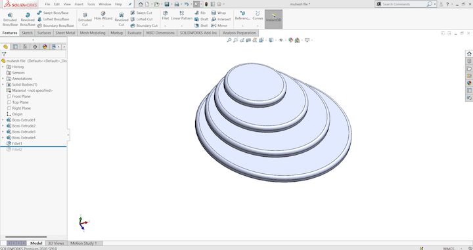This screenshot has height=250, width=473.
Task: Open the PropertyManager tab in left panel
Action: (15, 47)
